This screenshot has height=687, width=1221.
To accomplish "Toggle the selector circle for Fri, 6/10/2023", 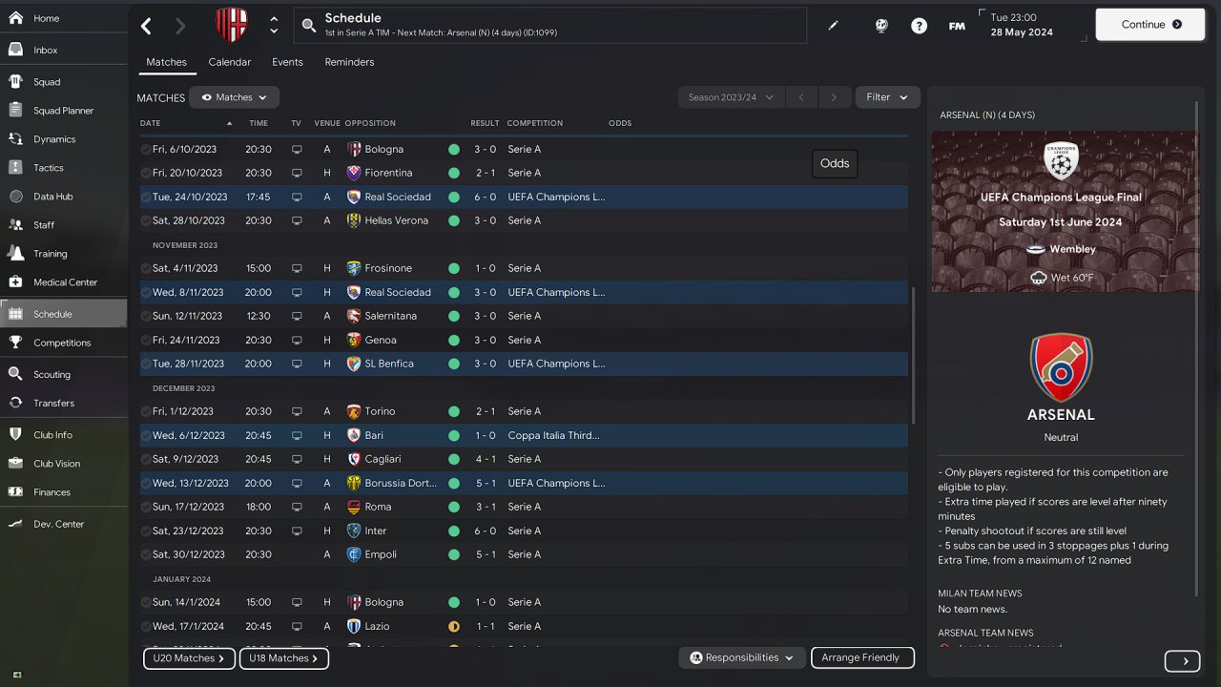I will click(146, 149).
